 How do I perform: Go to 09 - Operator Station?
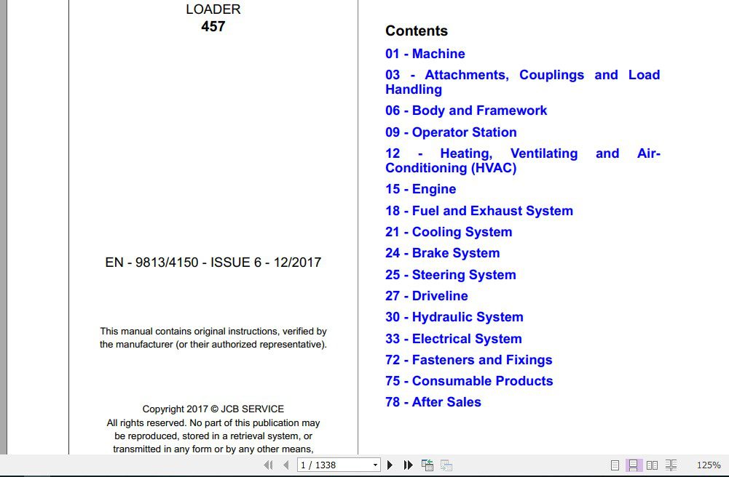[451, 132]
